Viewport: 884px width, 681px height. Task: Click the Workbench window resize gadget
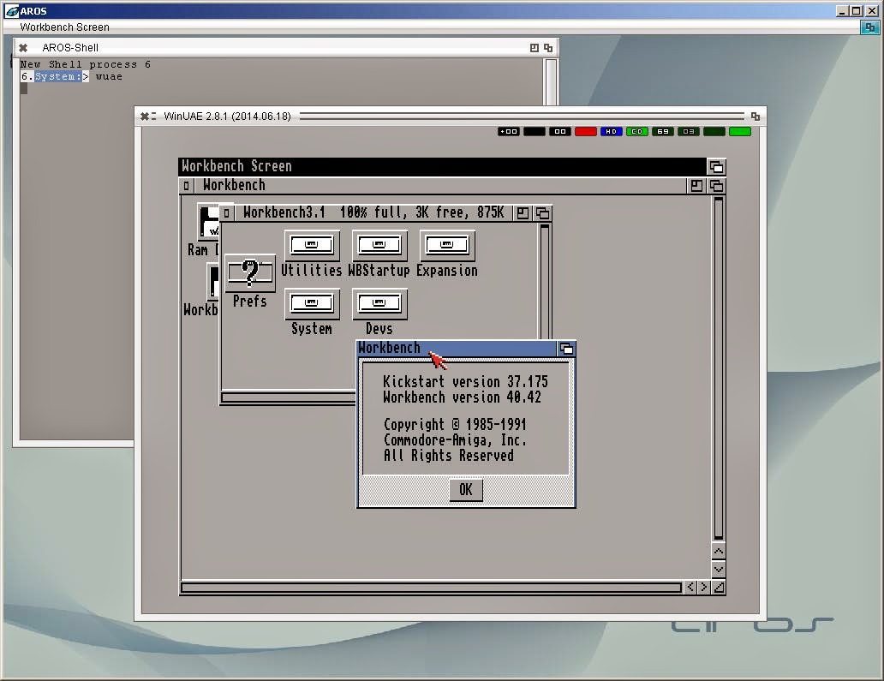coord(719,588)
